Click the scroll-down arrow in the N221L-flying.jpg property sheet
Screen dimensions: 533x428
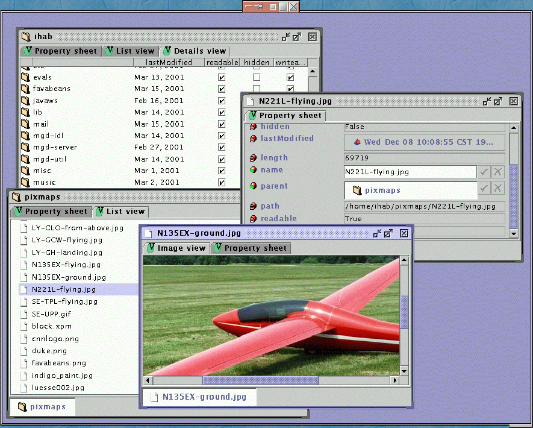pos(513,233)
